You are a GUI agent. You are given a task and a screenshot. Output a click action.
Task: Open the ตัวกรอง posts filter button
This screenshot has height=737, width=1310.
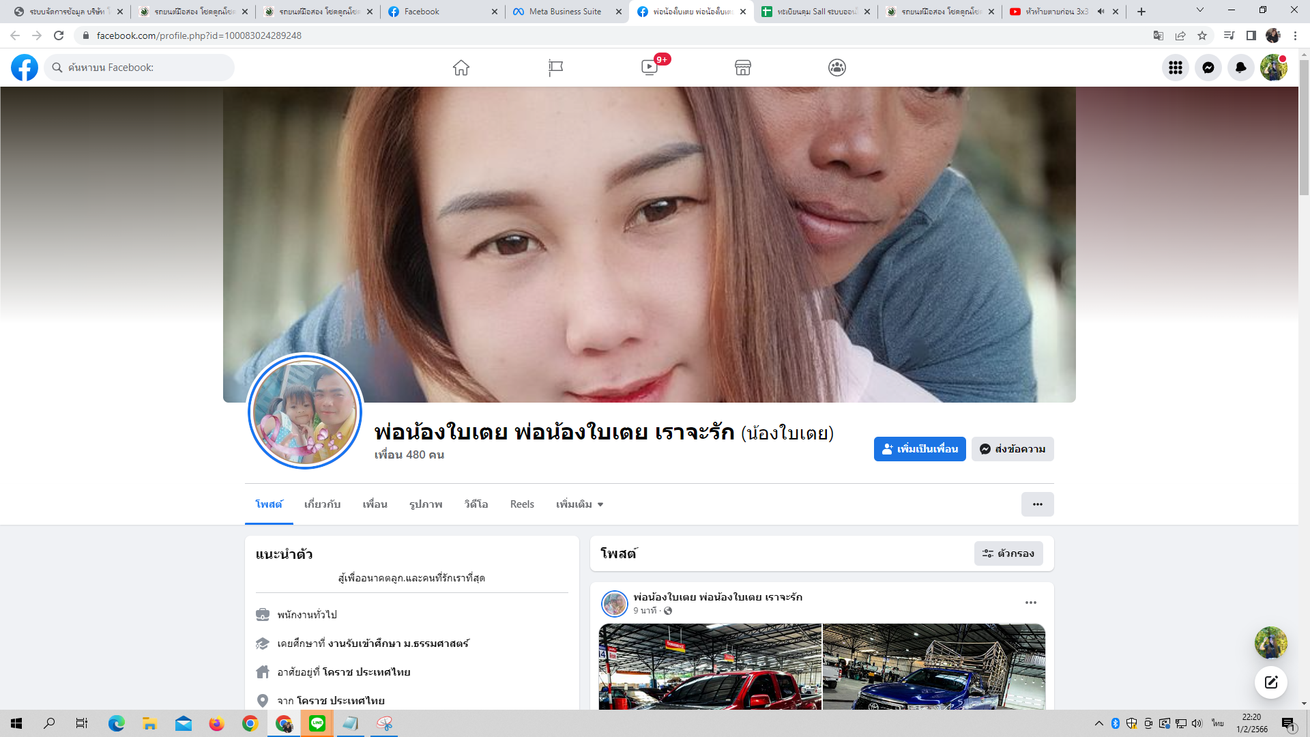[1008, 553]
